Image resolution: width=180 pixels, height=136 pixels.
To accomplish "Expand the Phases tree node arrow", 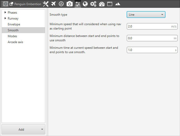I will coord(5,12).
